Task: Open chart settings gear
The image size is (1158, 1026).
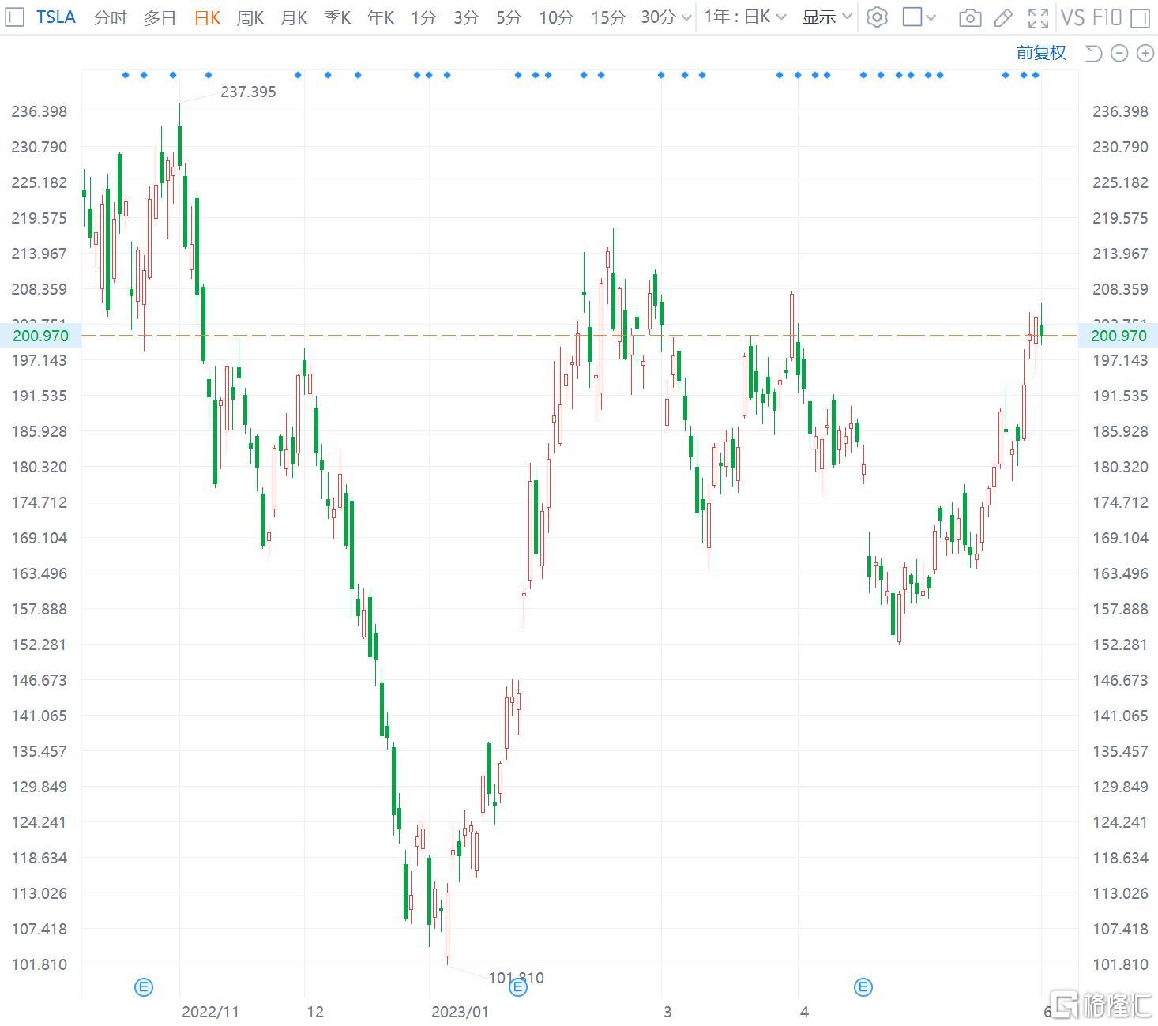Action: pyautogui.click(x=877, y=17)
